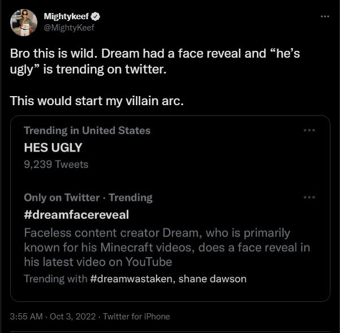Open the #dreamwastaken related trend

pyautogui.click(x=131, y=279)
